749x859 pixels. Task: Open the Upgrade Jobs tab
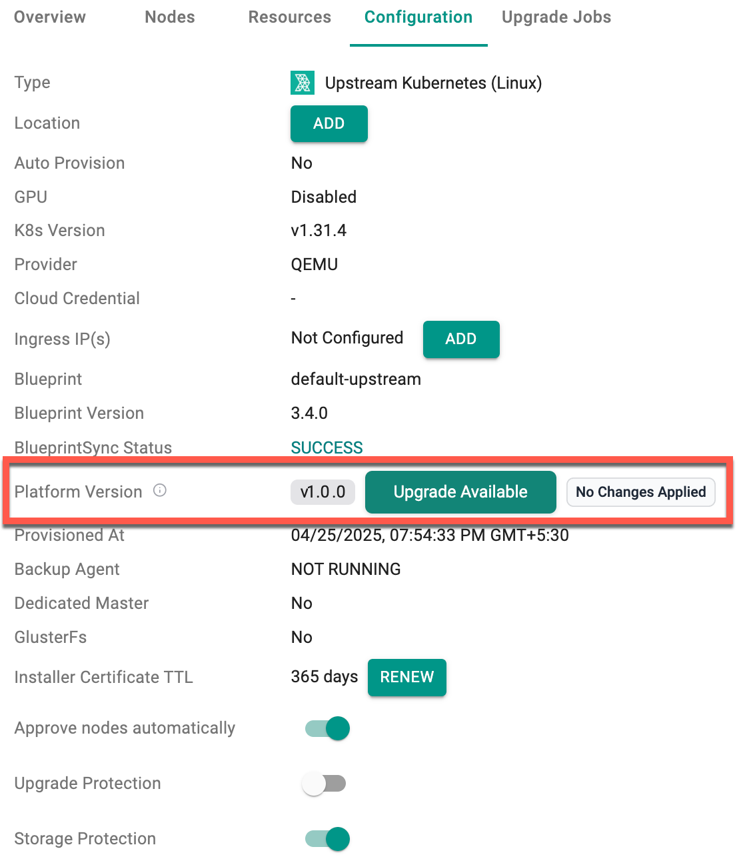(x=556, y=17)
